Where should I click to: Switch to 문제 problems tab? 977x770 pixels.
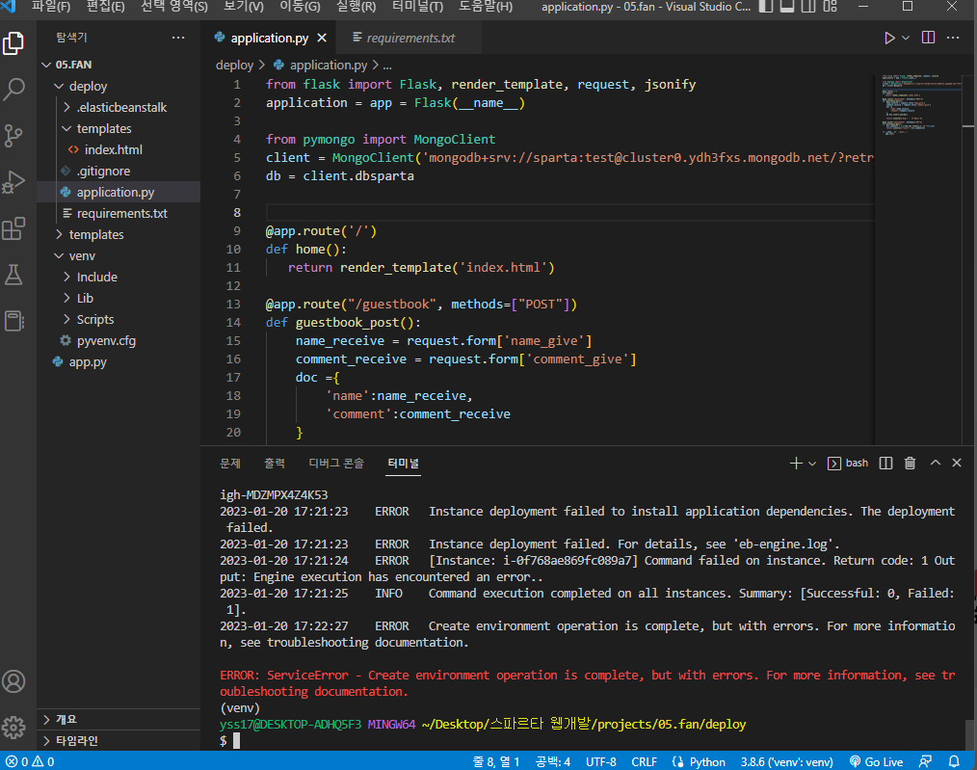tap(230, 463)
